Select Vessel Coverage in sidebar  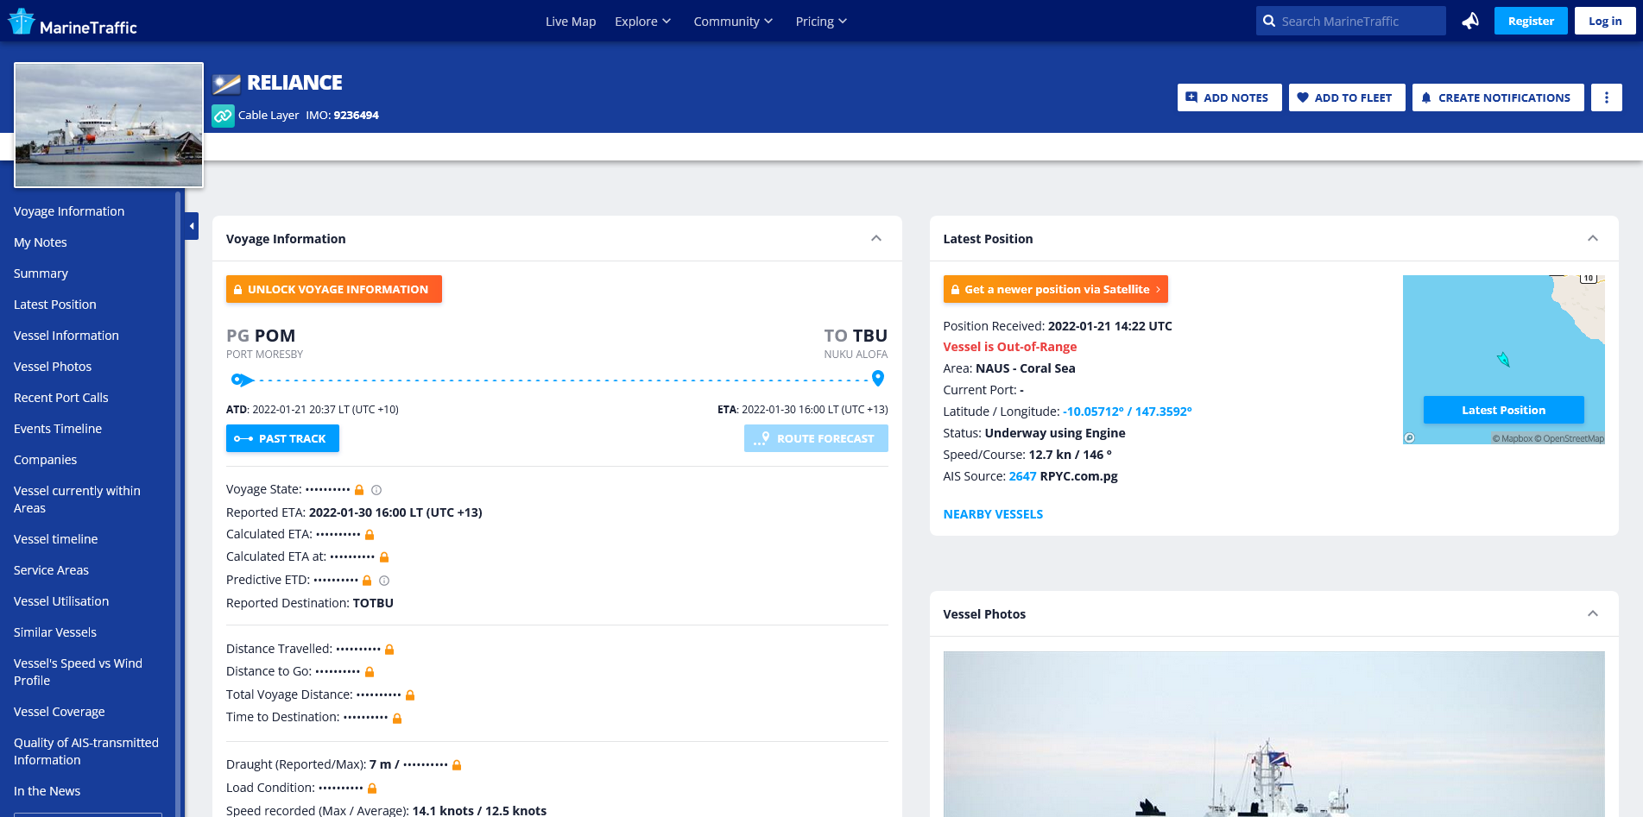pos(60,712)
